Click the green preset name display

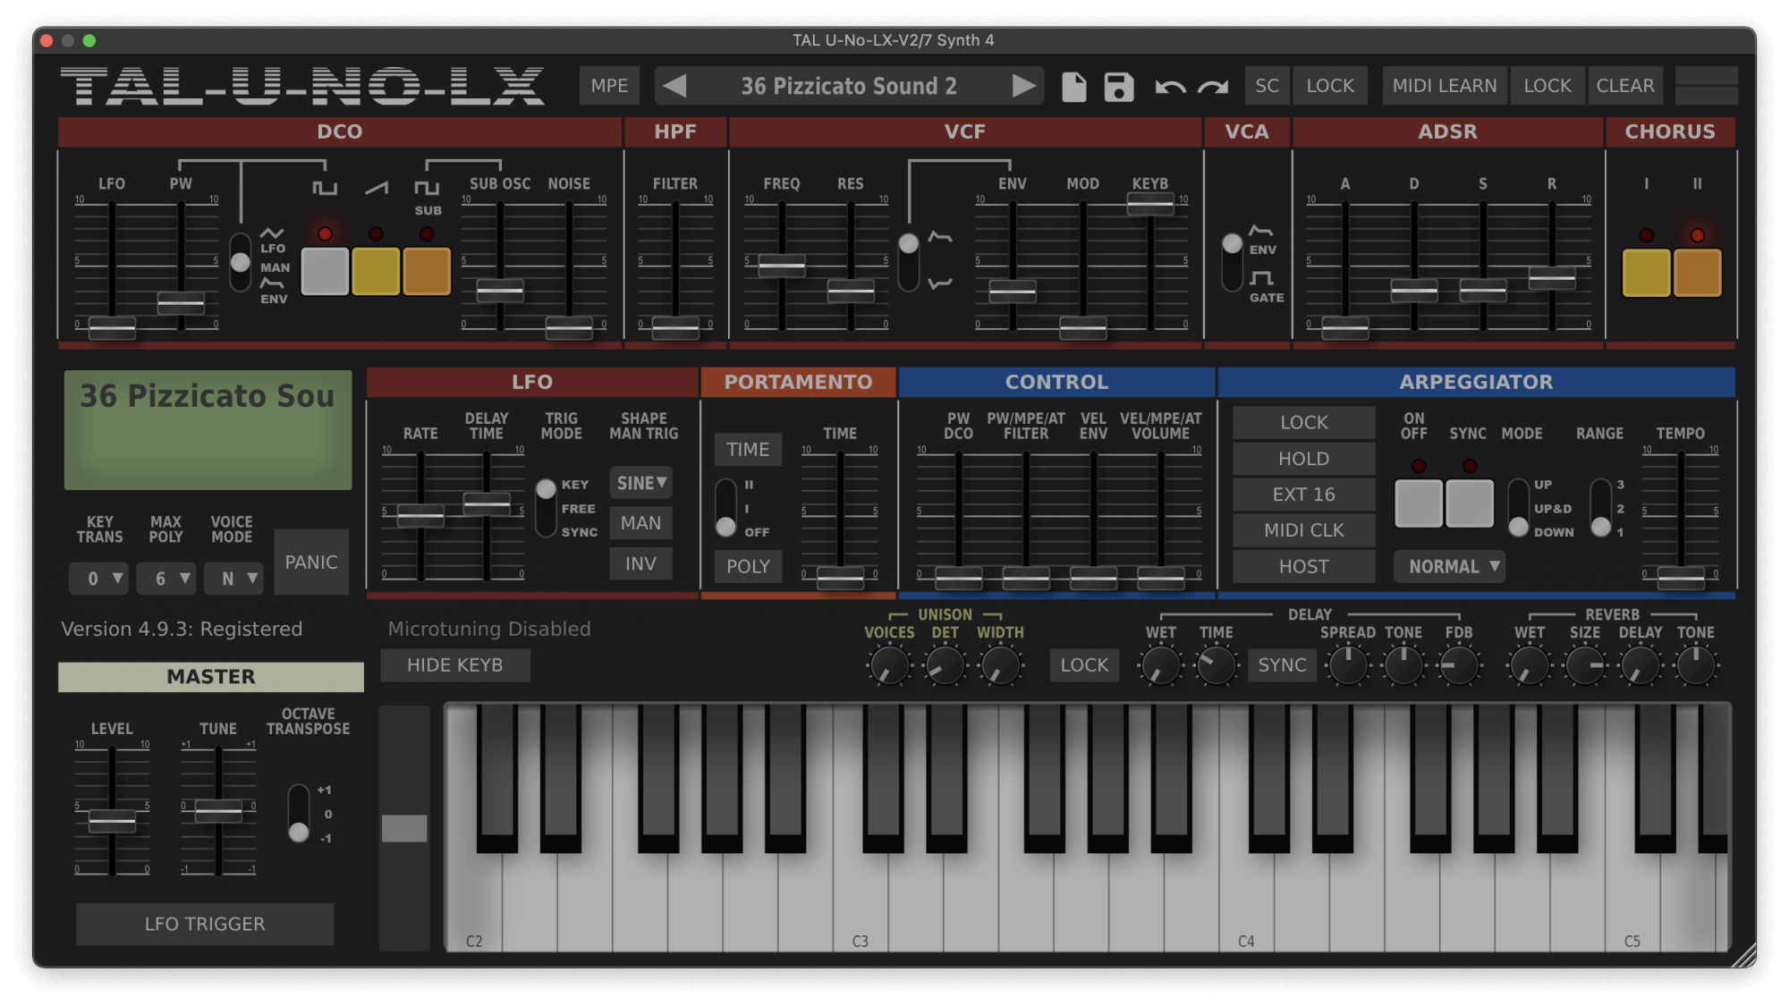click(208, 430)
